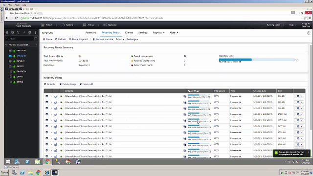Click the space usage bar on 46.05 MB row
This screenshot has width=313, height=176.
[x=199, y=143]
